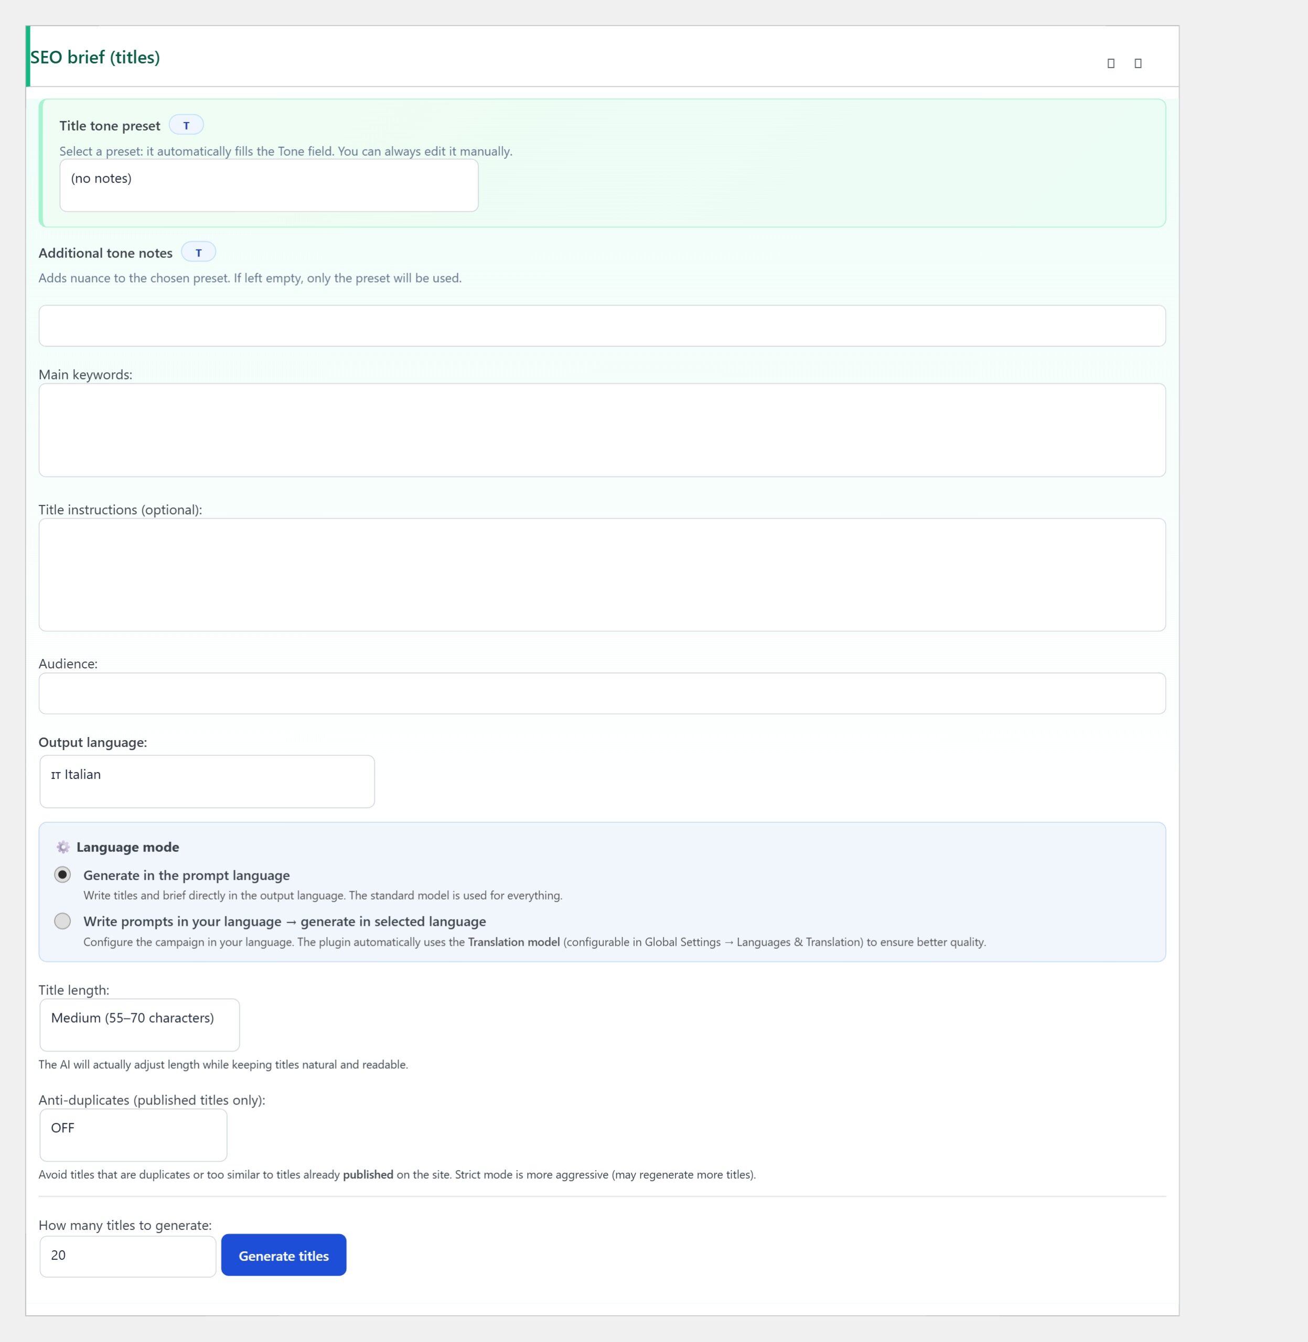The height and width of the screenshot is (1342, 1308).
Task: Open the Title length dropdown
Action: (x=140, y=1025)
